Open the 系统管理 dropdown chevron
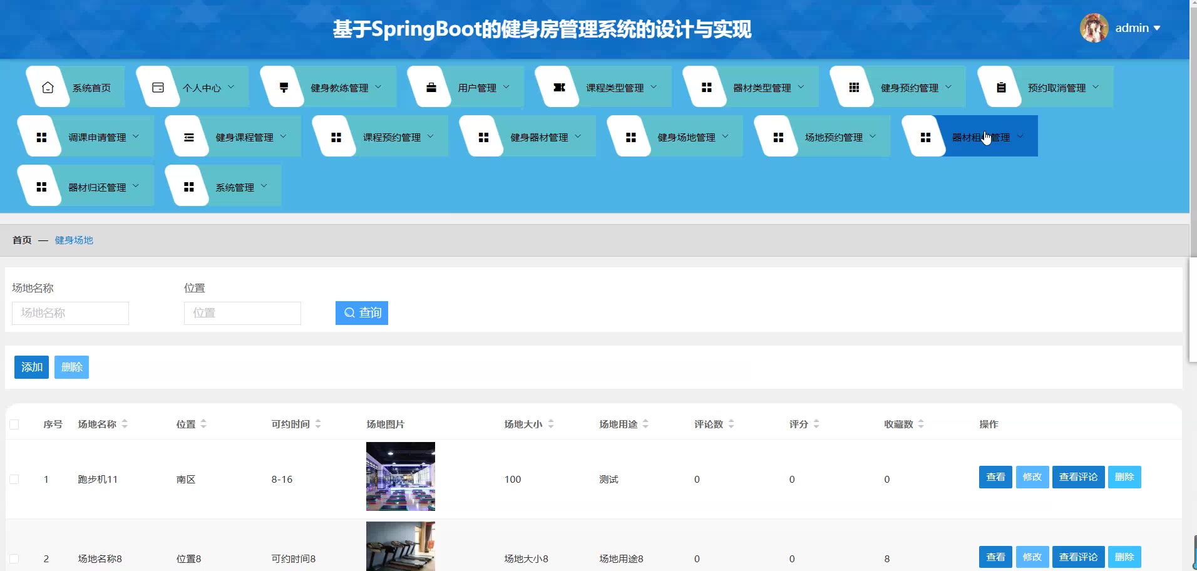This screenshot has width=1197, height=571. coord(264,186)
